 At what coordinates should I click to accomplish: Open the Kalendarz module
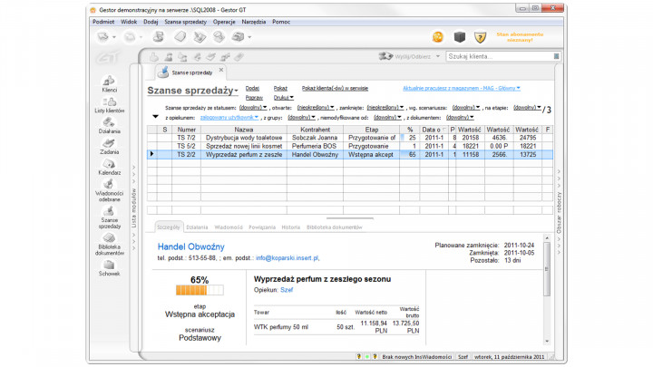[110, 167]
